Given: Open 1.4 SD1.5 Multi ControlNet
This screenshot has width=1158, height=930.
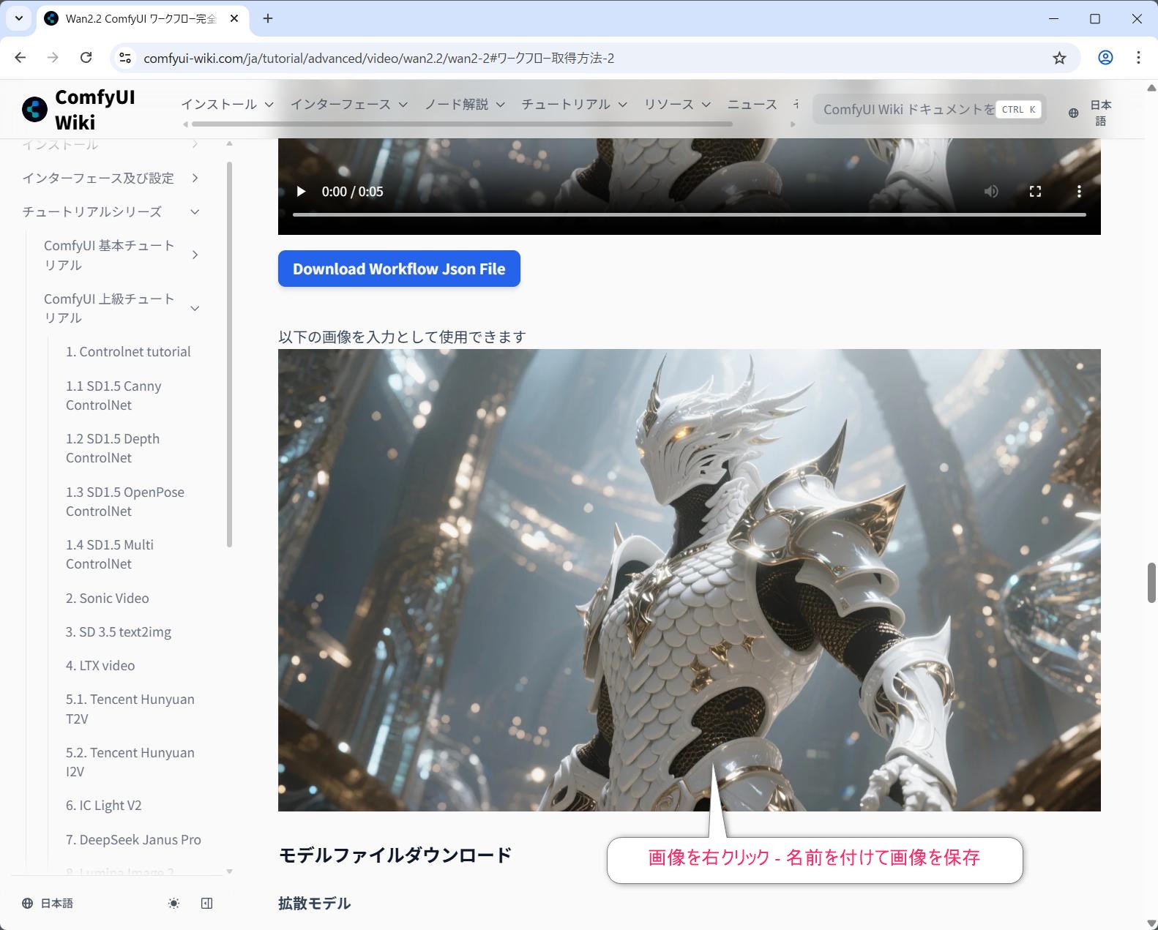Looking at the screenshot, I should [x=110, y=554].
